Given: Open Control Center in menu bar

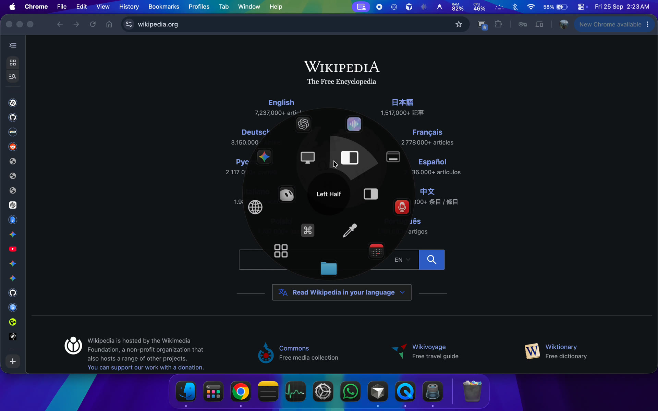Looking at the screenshot, I should tap(581, 7).
